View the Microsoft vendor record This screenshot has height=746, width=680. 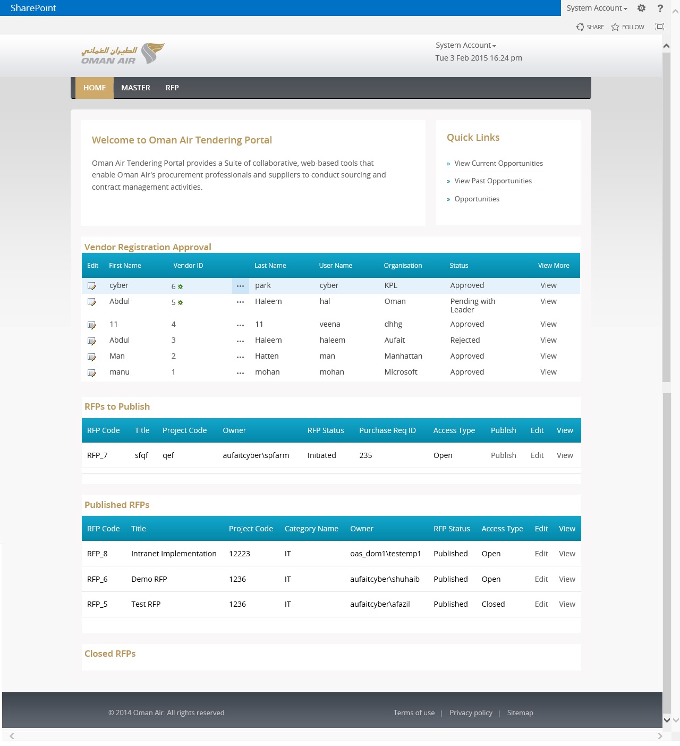pos(548,372)
